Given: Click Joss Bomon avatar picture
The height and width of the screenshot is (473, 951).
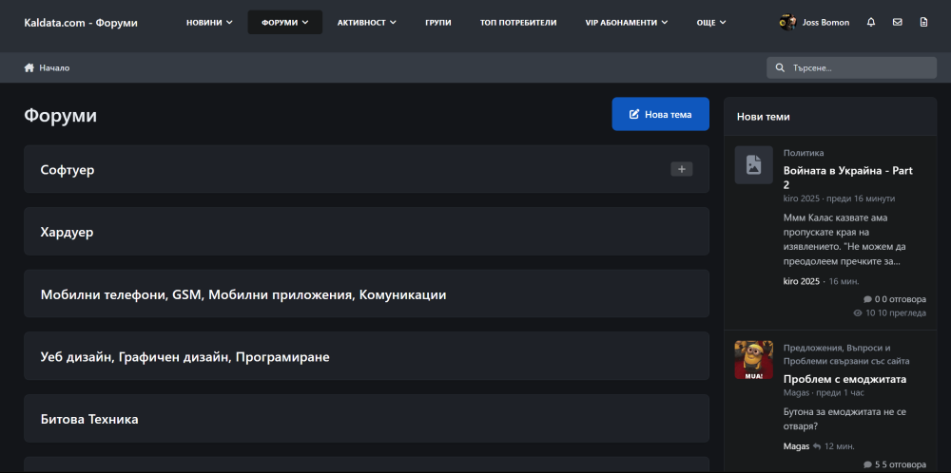Looking at the screenshot, I should [787, 23].
